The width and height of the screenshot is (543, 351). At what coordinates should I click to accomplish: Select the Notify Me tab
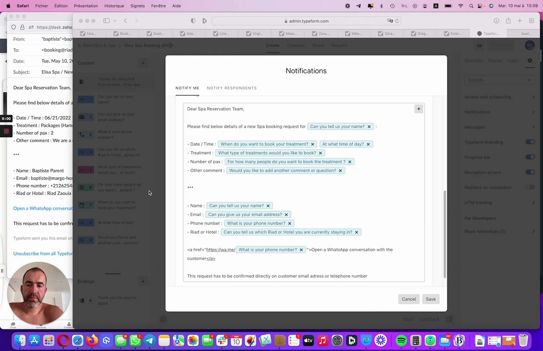pos(187,88)
